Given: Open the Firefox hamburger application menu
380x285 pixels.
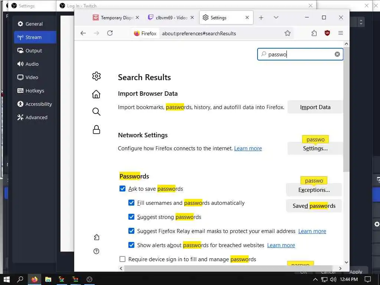Looking at the screenshot, I should tap(341, 33).
